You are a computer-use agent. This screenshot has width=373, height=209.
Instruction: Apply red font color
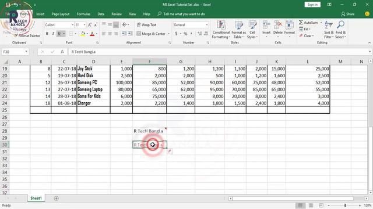pyautogui.click(x=92, y=34)
